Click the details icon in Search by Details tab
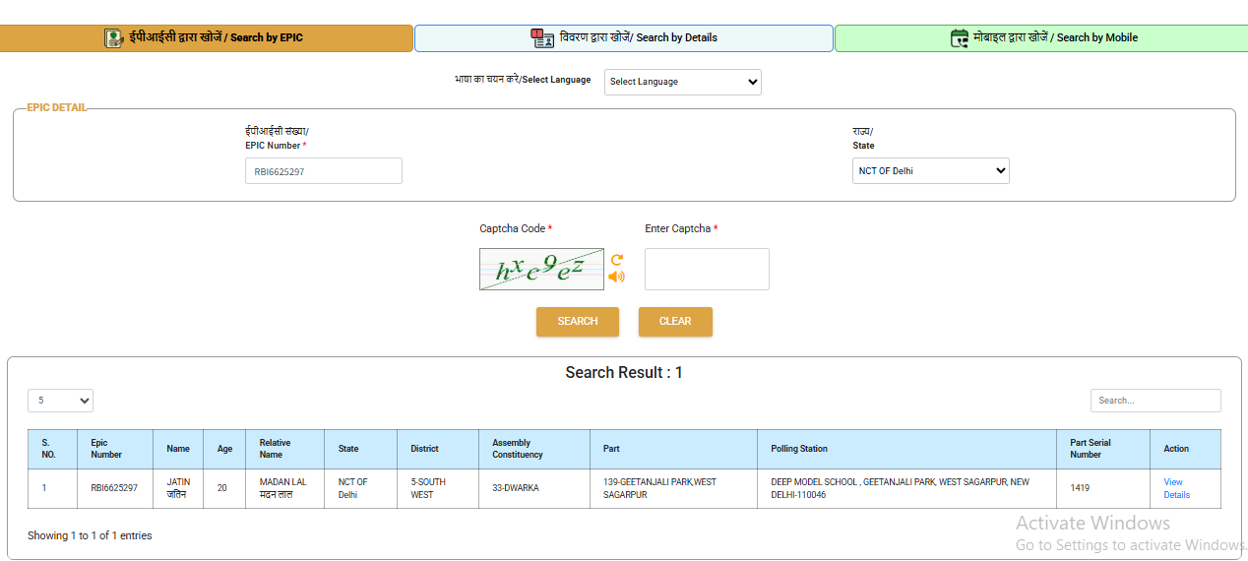This screenshot has height=561, width=1248. point(542,38)
